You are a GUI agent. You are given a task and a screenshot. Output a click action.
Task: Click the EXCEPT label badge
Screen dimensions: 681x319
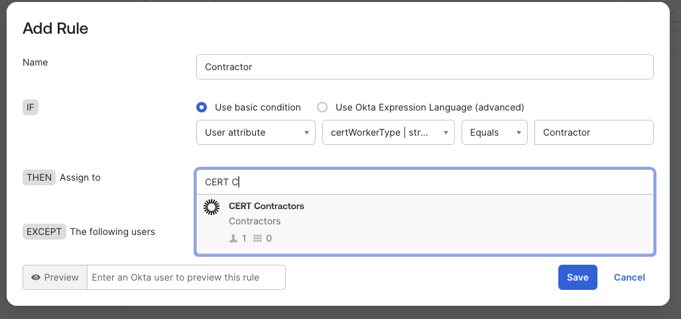tap(44, 232)
